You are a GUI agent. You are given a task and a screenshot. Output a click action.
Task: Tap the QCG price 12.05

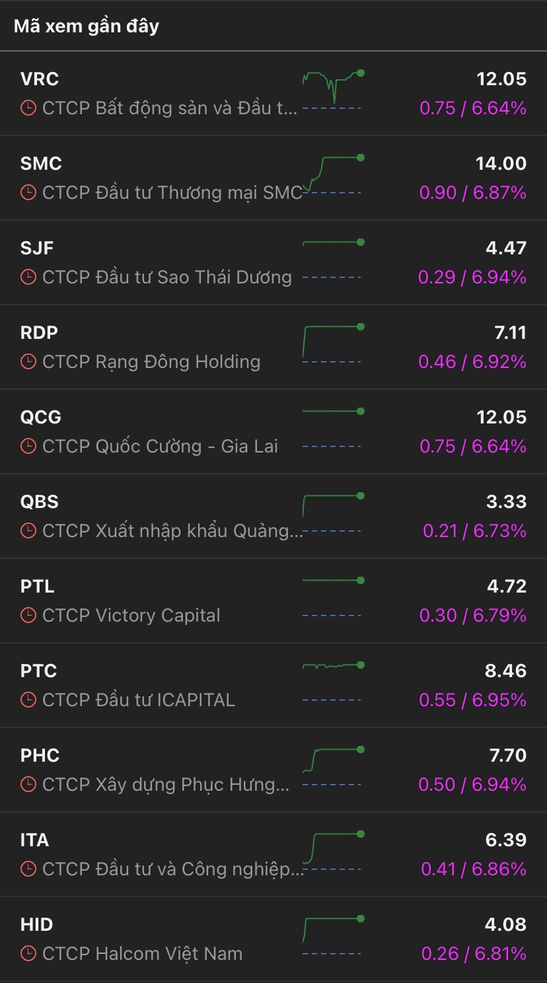[501, 417]
